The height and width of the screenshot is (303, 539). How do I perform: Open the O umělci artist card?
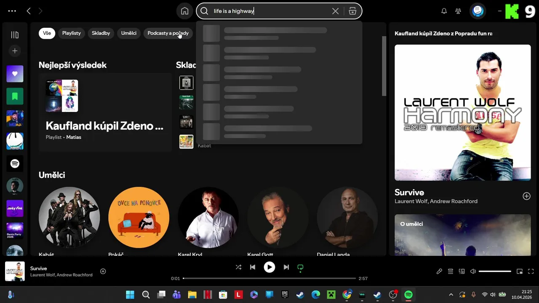coord(463,235)
